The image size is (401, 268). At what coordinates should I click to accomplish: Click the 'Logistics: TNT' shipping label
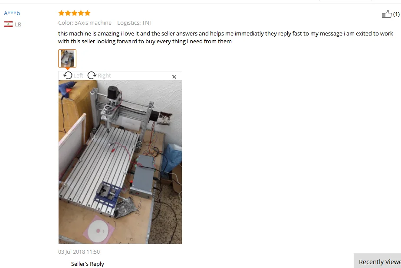click(135, 23)
